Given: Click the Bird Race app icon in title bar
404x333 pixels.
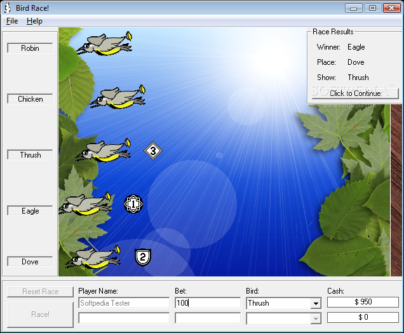Looking at the screenshot, I should click(8, 8).
